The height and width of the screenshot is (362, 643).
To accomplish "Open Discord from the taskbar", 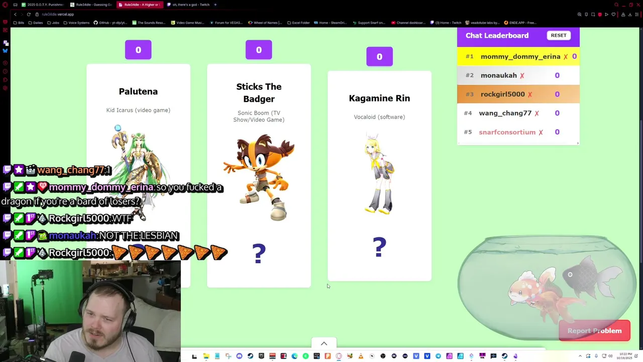I will coord(239,356).
